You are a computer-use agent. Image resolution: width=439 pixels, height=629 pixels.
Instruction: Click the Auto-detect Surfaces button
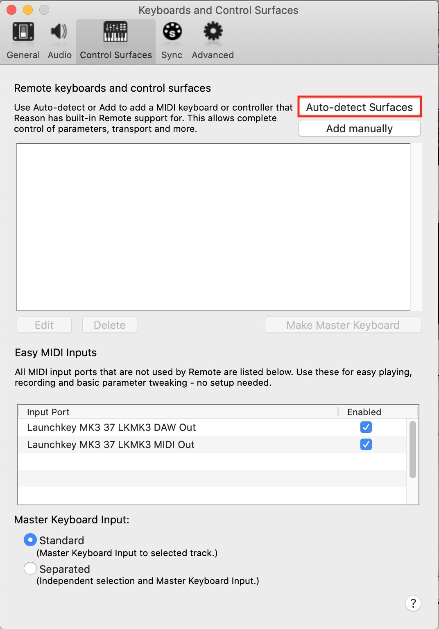coord(360,107)
